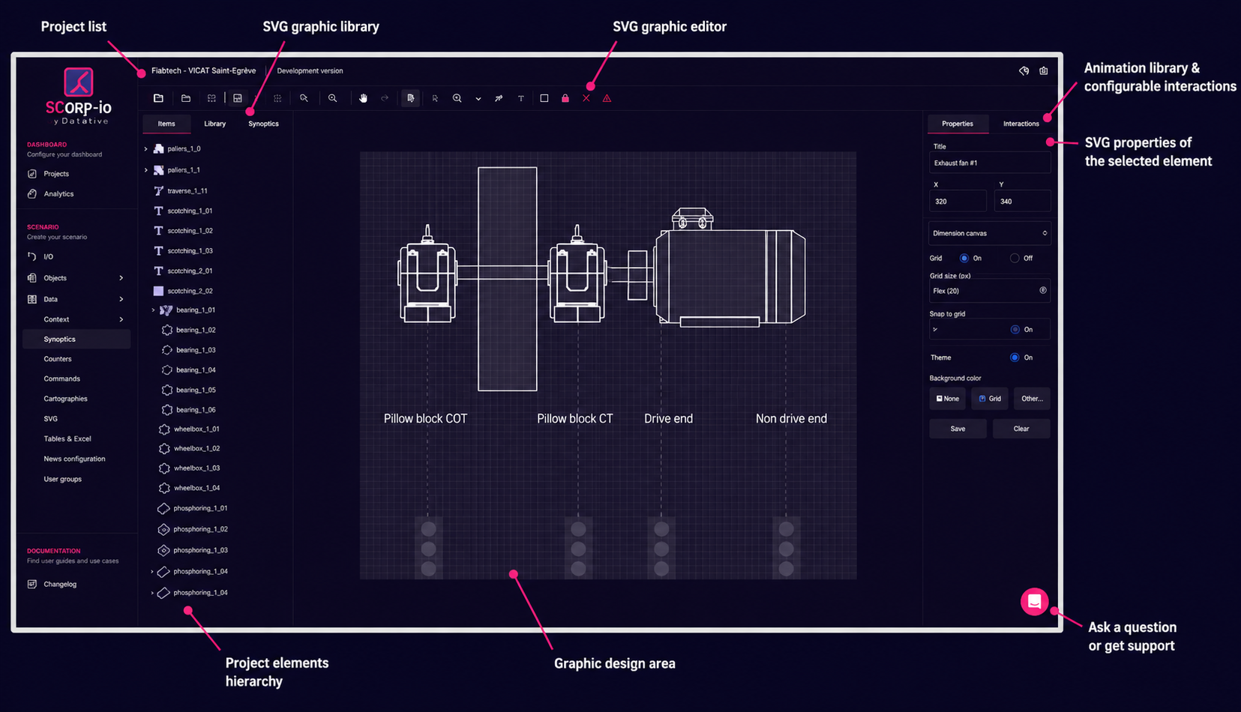This screenshot has width=1241, height=712.
Task: Click the Fiabtech - VICAT Saint-Egrève project name
Action: click(203, 70)
